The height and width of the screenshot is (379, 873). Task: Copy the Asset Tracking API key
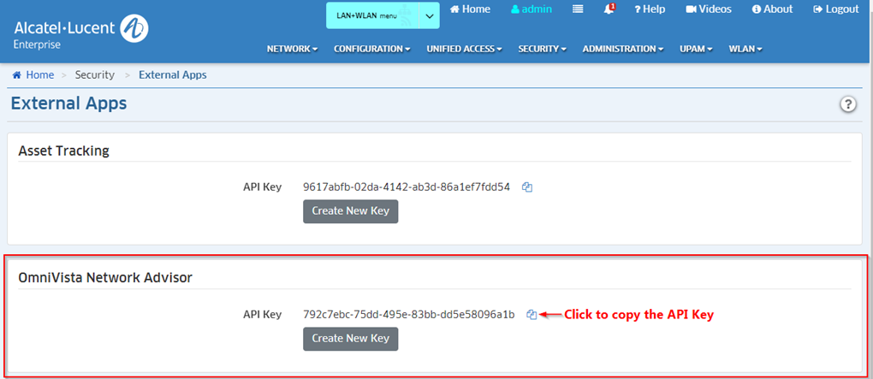coord(527,187)
